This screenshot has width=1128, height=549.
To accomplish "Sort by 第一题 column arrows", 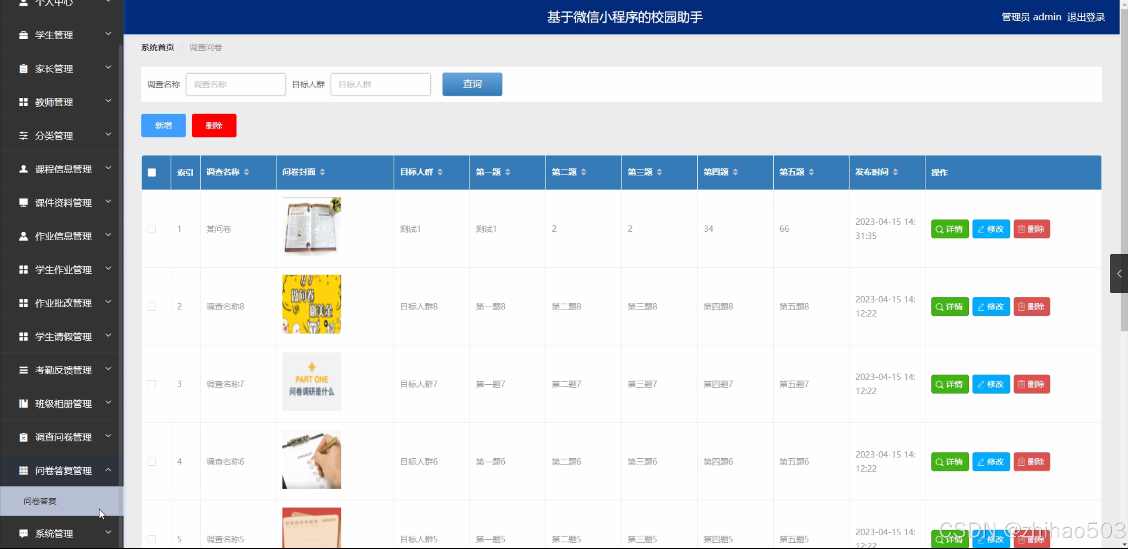I will click(508, 172).
